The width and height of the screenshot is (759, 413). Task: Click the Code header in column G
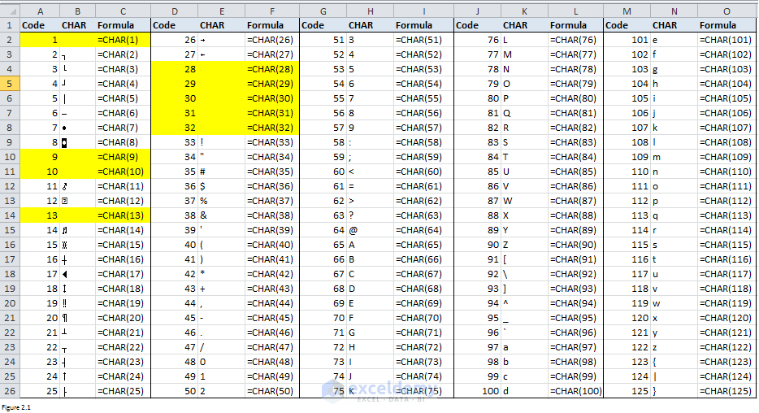[323, 25]
